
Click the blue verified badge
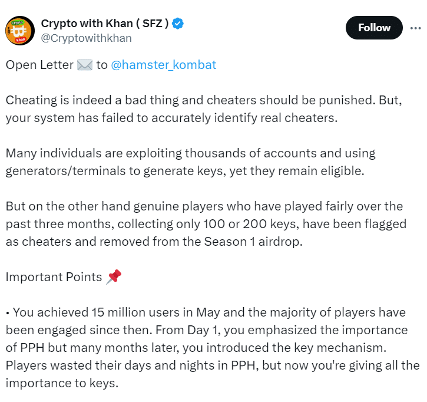click(x=178, y=24)
